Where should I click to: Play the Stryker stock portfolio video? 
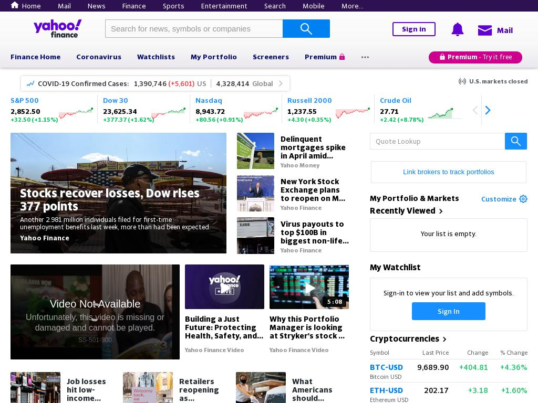point(309,287)
